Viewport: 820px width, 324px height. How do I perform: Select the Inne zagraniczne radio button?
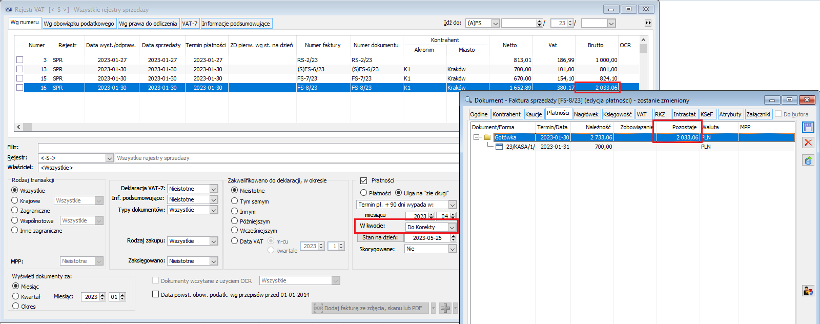[x=15, y=230]
